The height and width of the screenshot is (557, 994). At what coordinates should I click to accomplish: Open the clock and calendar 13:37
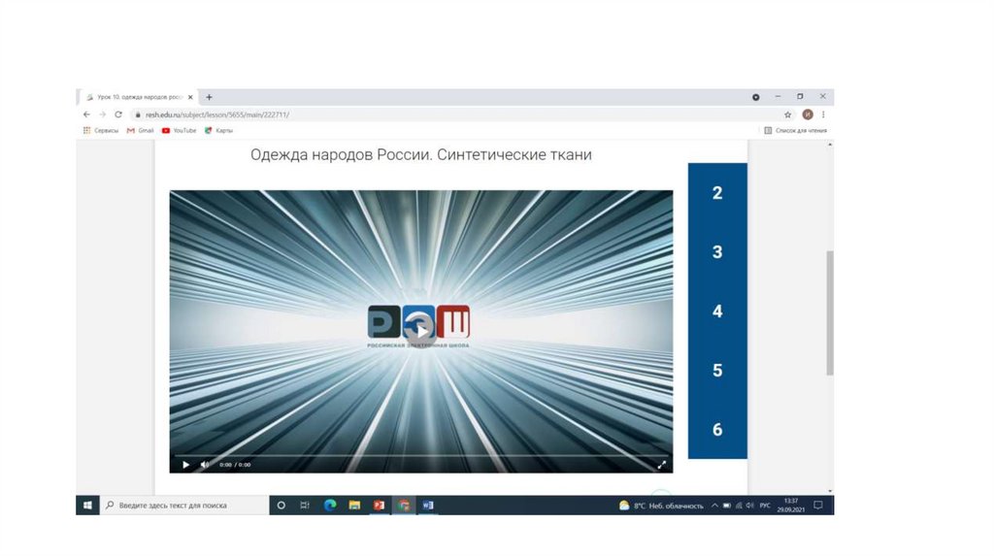pos(791,505)
